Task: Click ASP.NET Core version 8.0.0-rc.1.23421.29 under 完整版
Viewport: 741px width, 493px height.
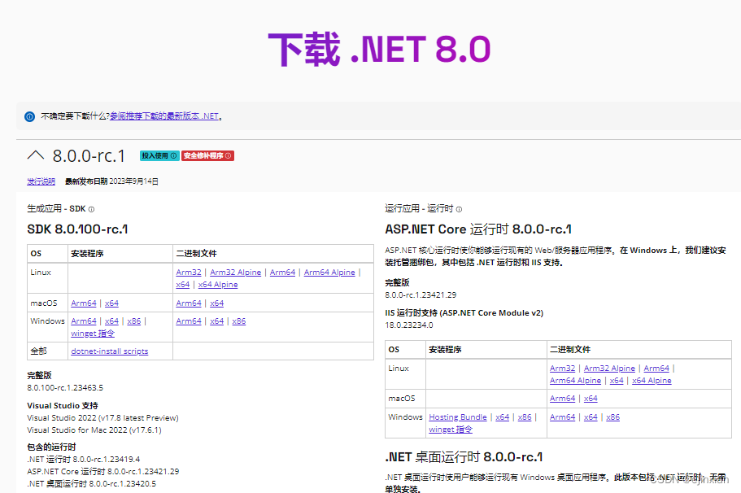Action: point(421,295)
